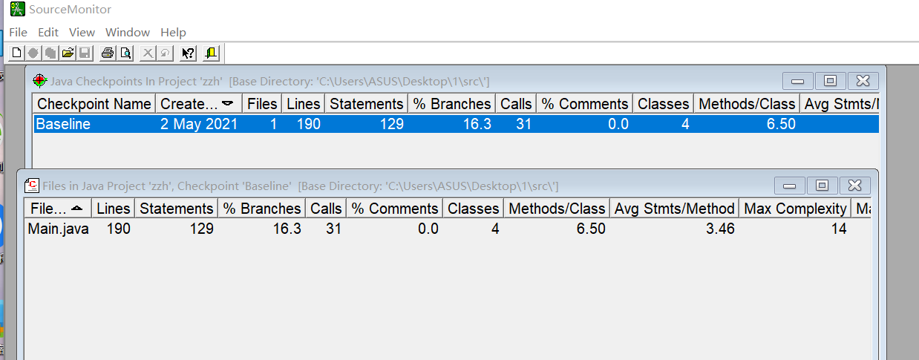Click Main.java's % Comments value 0.0
Image resolution: width=919 pixels, height=360 pixels.
point(428,229)
